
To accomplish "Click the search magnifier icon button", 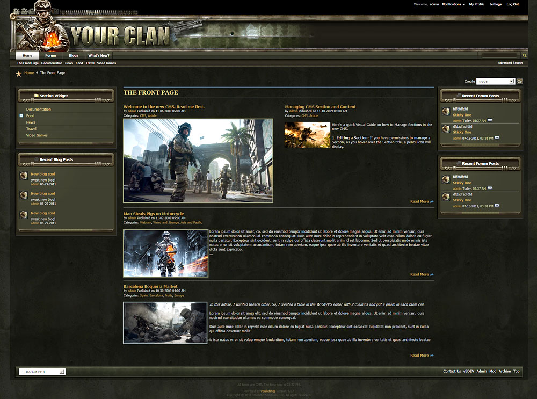I will [524, 55].
